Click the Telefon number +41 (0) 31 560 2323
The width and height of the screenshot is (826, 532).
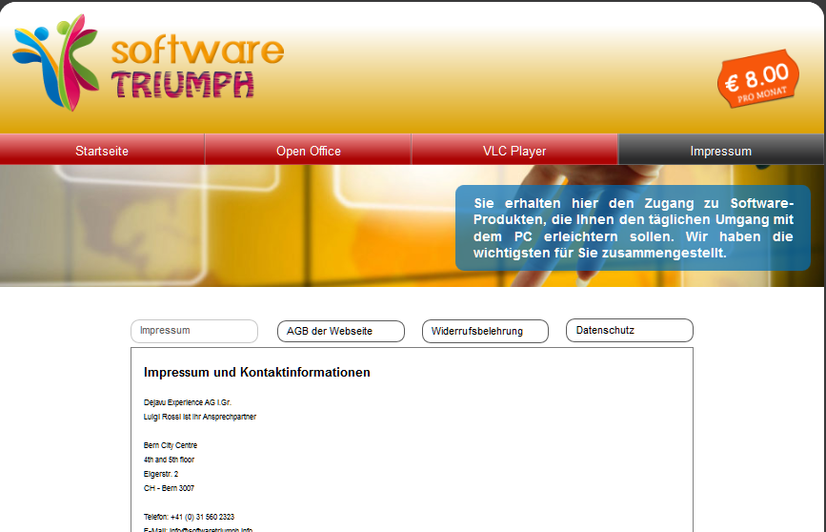pyautogui.click(x=202, y=517)
